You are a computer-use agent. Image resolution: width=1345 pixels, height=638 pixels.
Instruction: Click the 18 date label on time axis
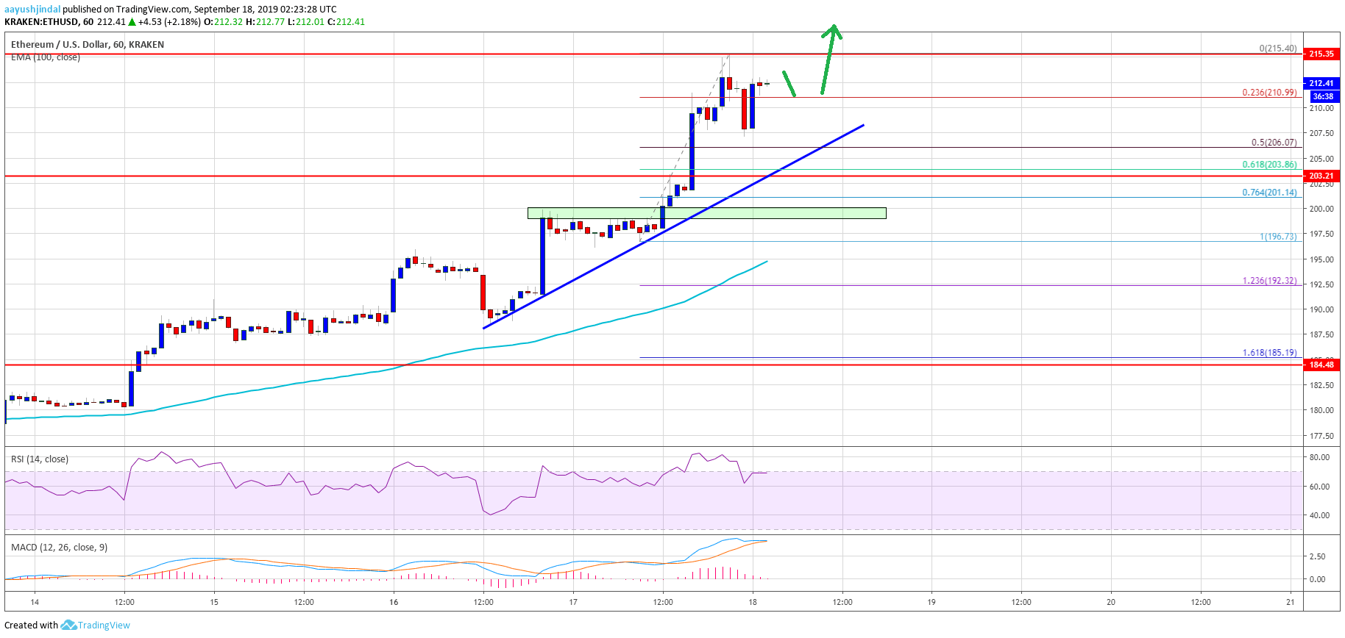(753, 602)
